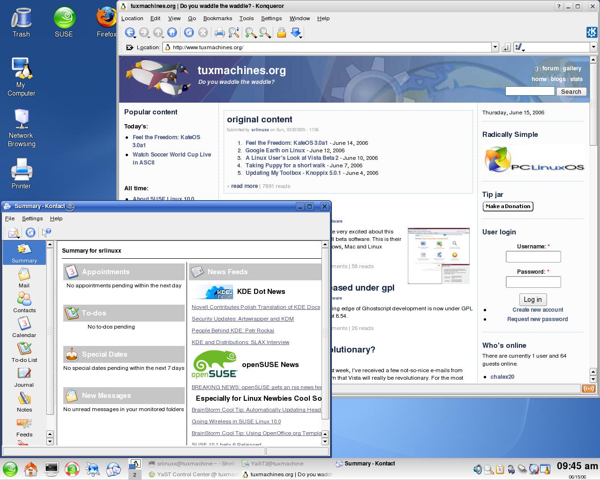Clear the Konqueror location bar

129,47
